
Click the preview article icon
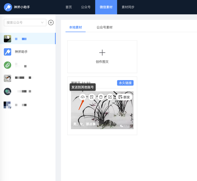[92, 97]
